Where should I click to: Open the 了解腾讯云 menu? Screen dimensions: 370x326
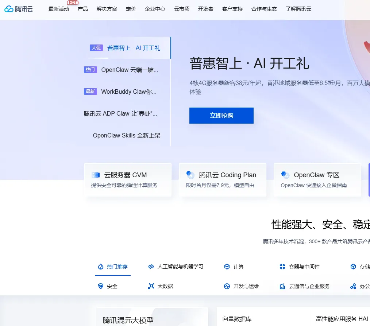(298, 9)
